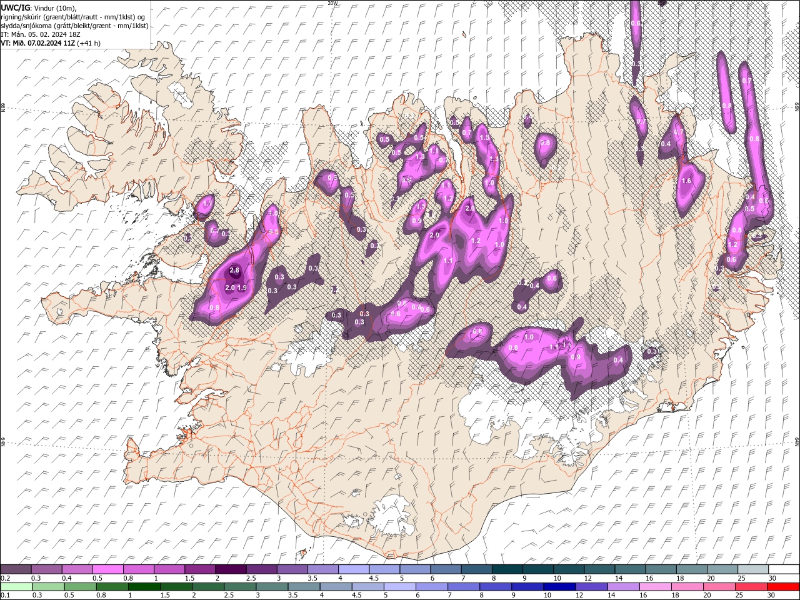Click the '0.1' label under bottom legend row

point(4,596)
